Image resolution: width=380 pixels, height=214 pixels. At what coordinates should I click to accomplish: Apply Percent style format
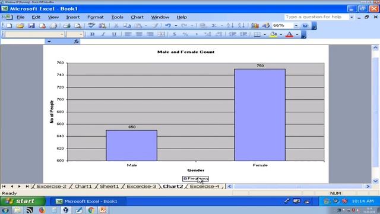point(185,34)
